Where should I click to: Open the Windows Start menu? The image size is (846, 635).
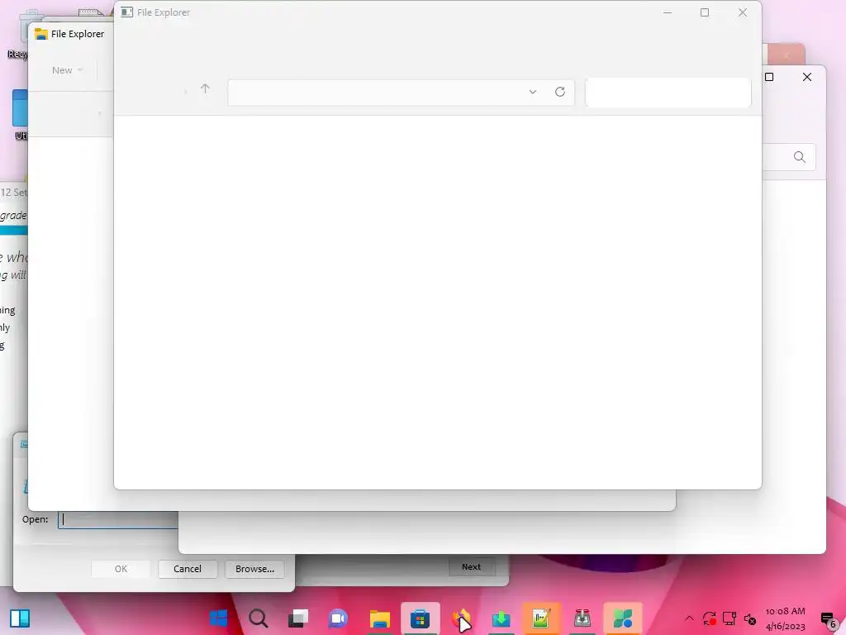click(218, 618)
